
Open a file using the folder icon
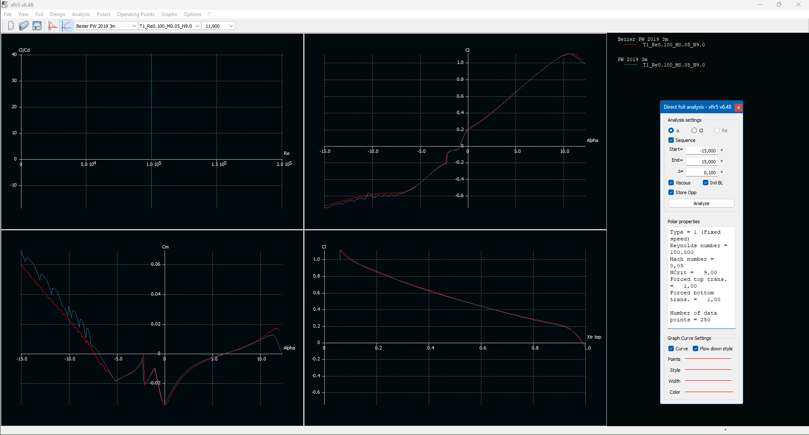click(24, 26)
